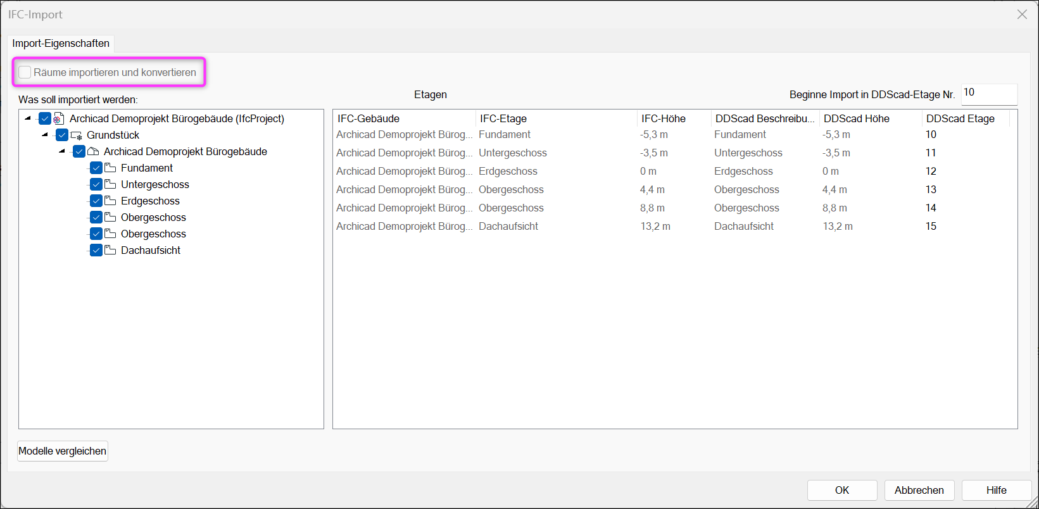Click the first Obergeschoss folder icon
The width and height of the screenshot is (1039, 509).
[x=110, y=217]
